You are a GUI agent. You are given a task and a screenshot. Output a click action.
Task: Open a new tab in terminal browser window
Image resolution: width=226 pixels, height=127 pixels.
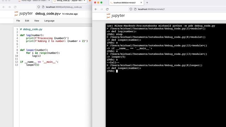tap(147, 2)
